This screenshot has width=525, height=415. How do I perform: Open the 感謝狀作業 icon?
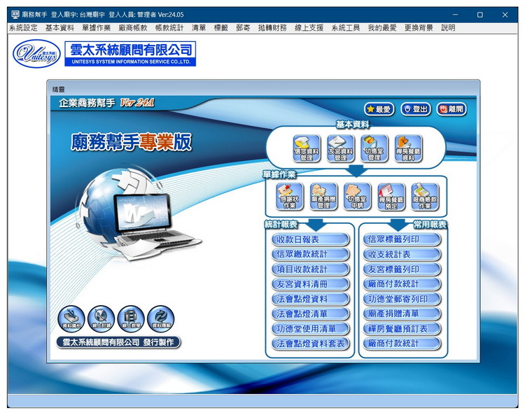pyautogui.click(x=290, y=197)
